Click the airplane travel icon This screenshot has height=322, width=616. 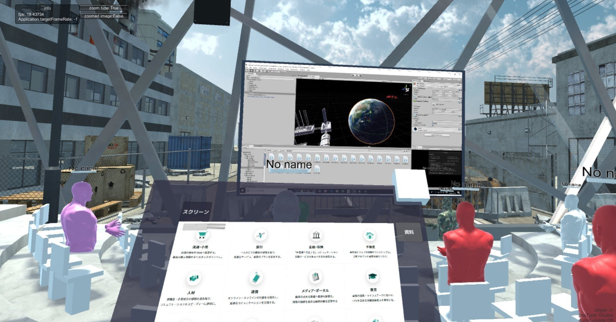(x=260, y=235)
